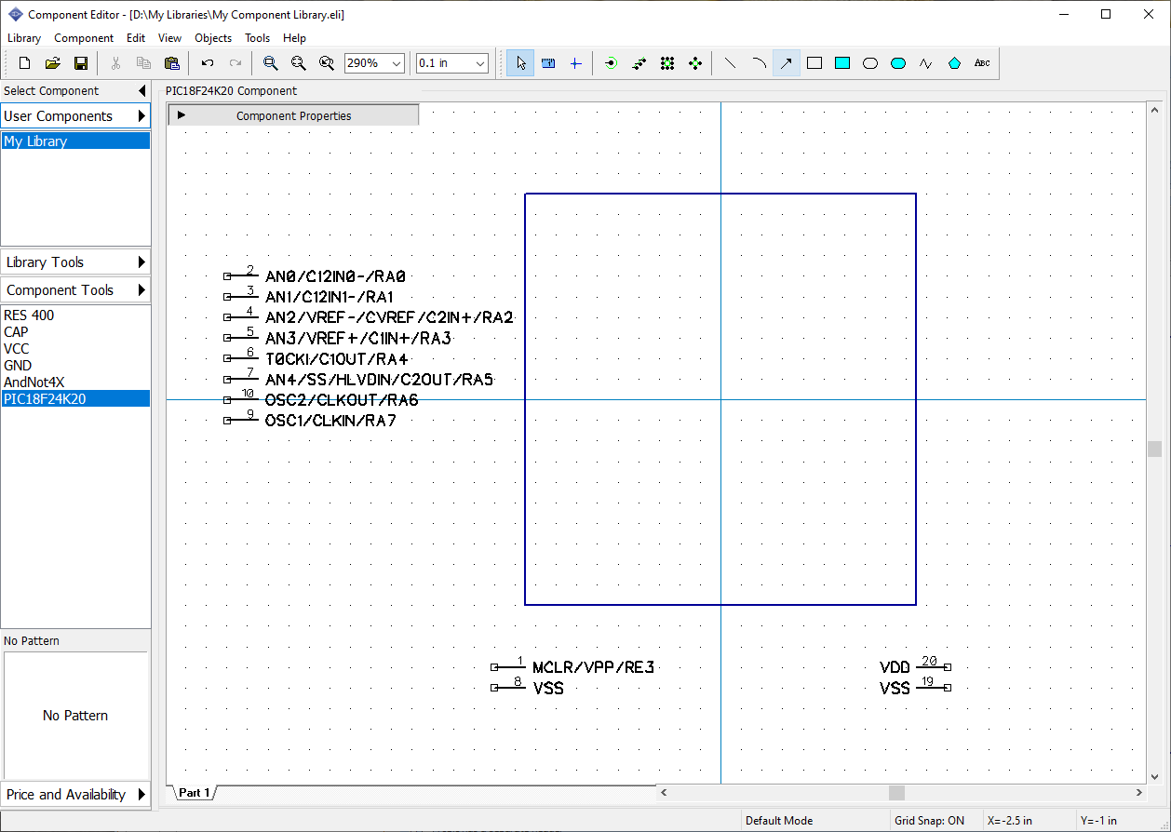
Task: Select the measure ruler tool
Action: [x=548, y=63]
